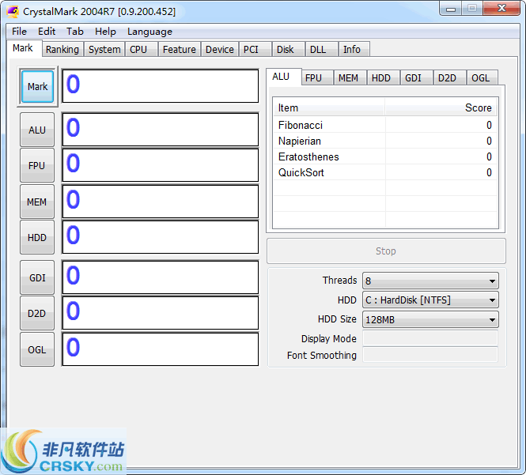Start the GDI benchmark button
Viewport: 526px width, 475px height.
(37, 277)
